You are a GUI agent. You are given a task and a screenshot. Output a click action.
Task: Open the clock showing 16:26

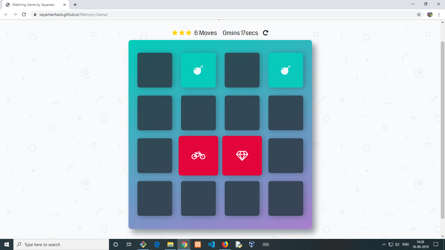421,244
